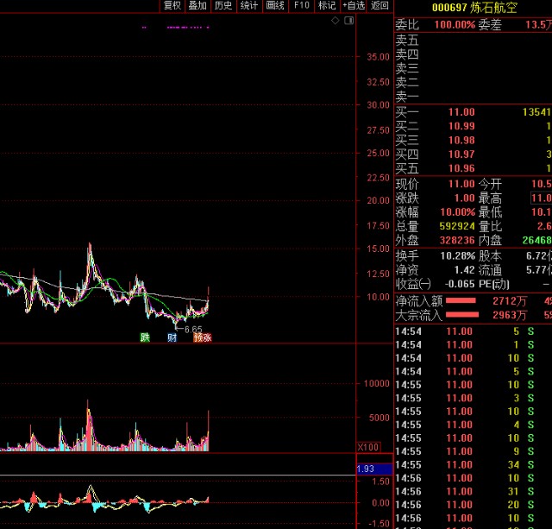Add stock via +自选 button

354,5
